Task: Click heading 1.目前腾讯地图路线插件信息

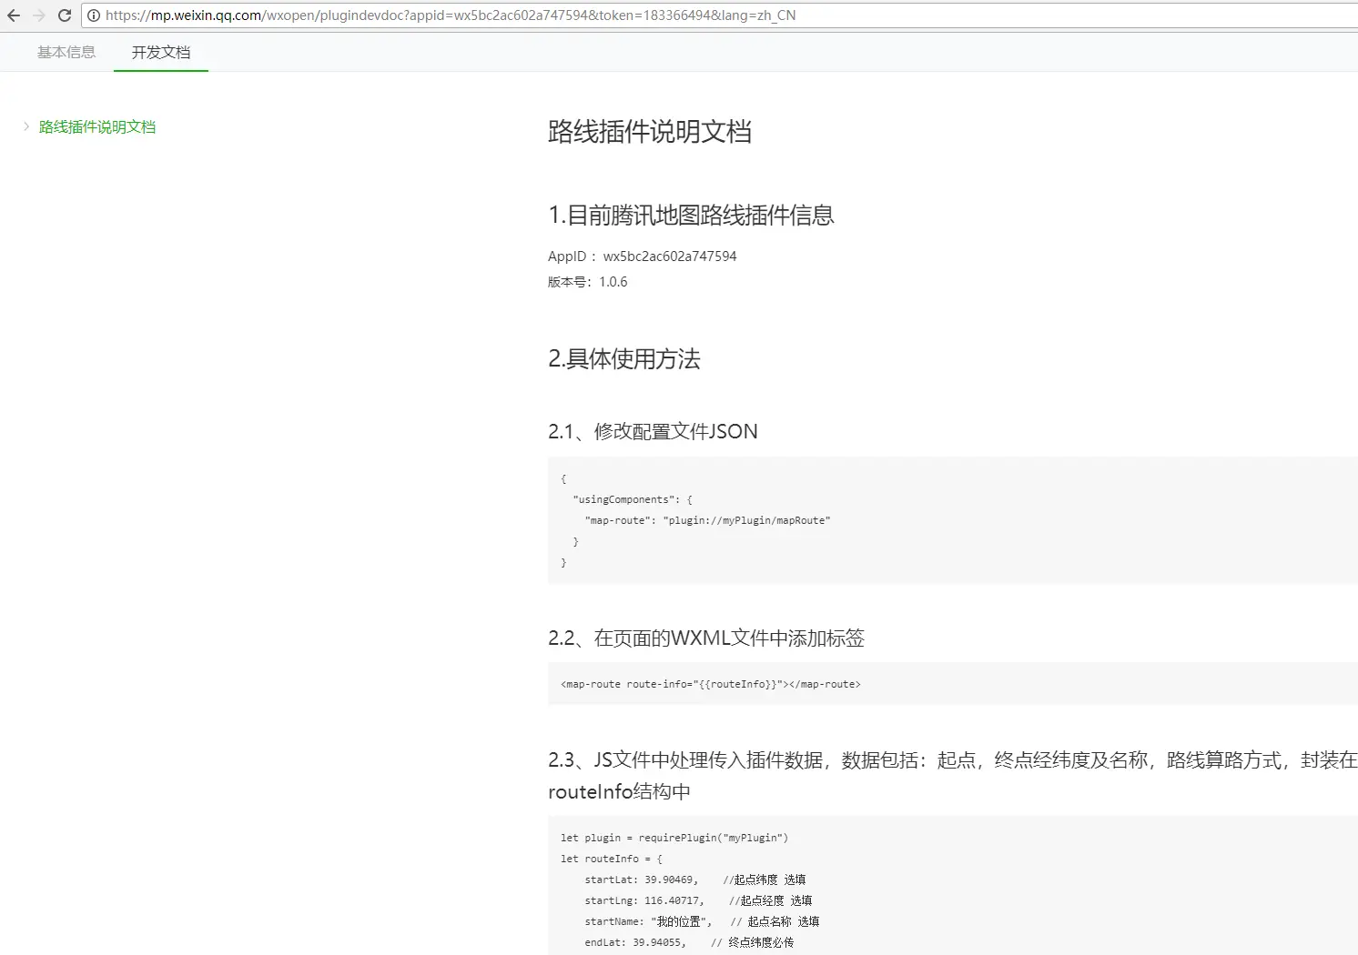Action: click(x=692, y=216)
